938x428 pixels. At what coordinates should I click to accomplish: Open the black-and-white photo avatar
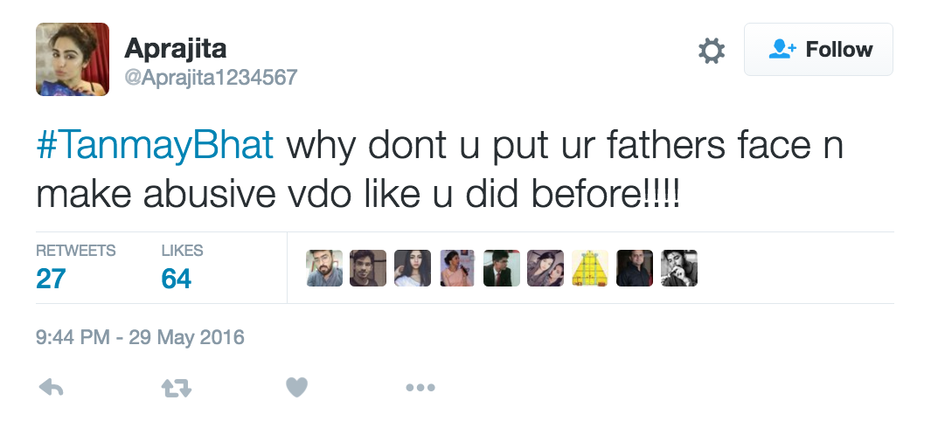tap(679, 269)
